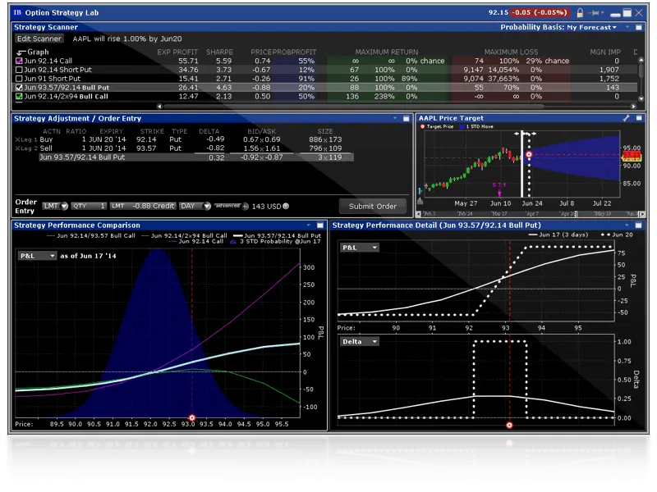Click the 92.14 strike of Leg 1

[x=146, y=139]
